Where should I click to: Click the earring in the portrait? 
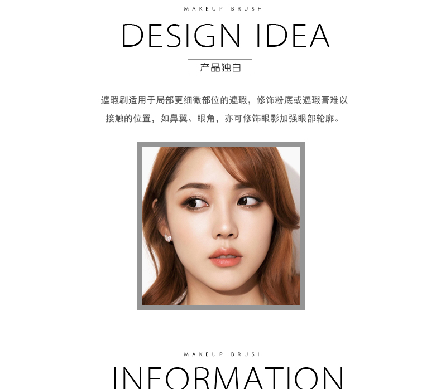(167, 238)
